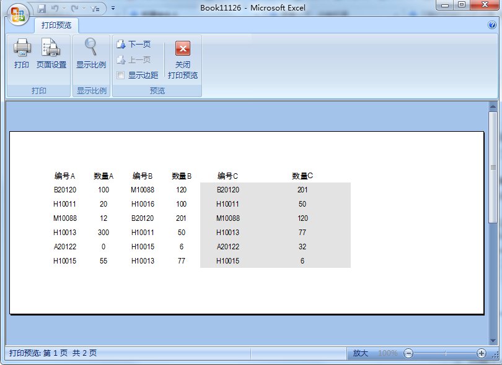Click the 100% zoom level indicator

(x=387, y=353)
